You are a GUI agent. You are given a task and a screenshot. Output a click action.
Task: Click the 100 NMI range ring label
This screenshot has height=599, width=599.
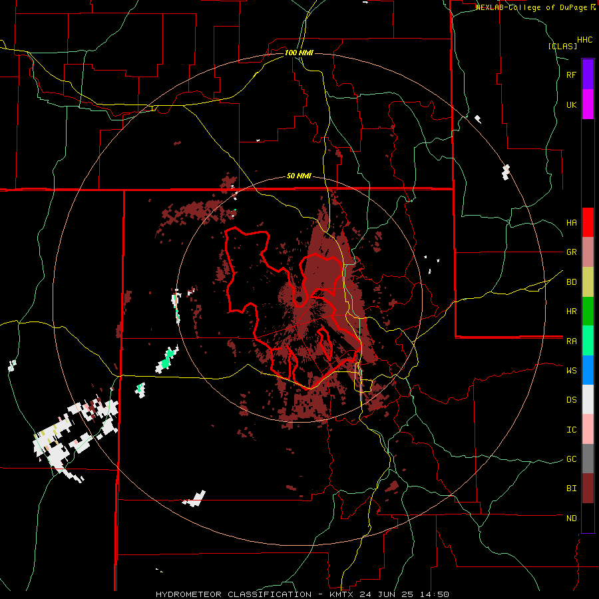(299, 53)
